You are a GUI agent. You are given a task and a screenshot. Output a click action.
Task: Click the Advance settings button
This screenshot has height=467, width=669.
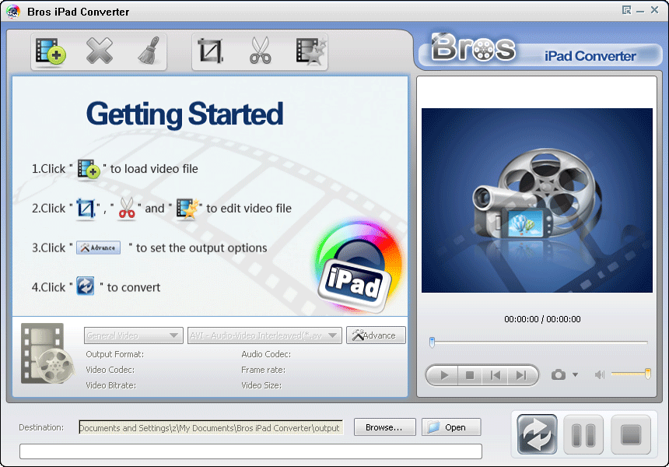click(x=376, y=335)
